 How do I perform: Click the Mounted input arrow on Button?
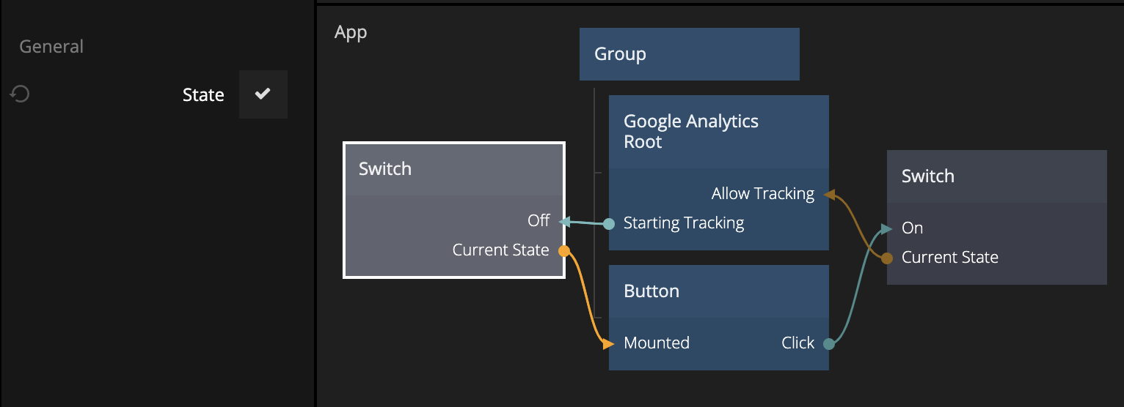[608, 343]
